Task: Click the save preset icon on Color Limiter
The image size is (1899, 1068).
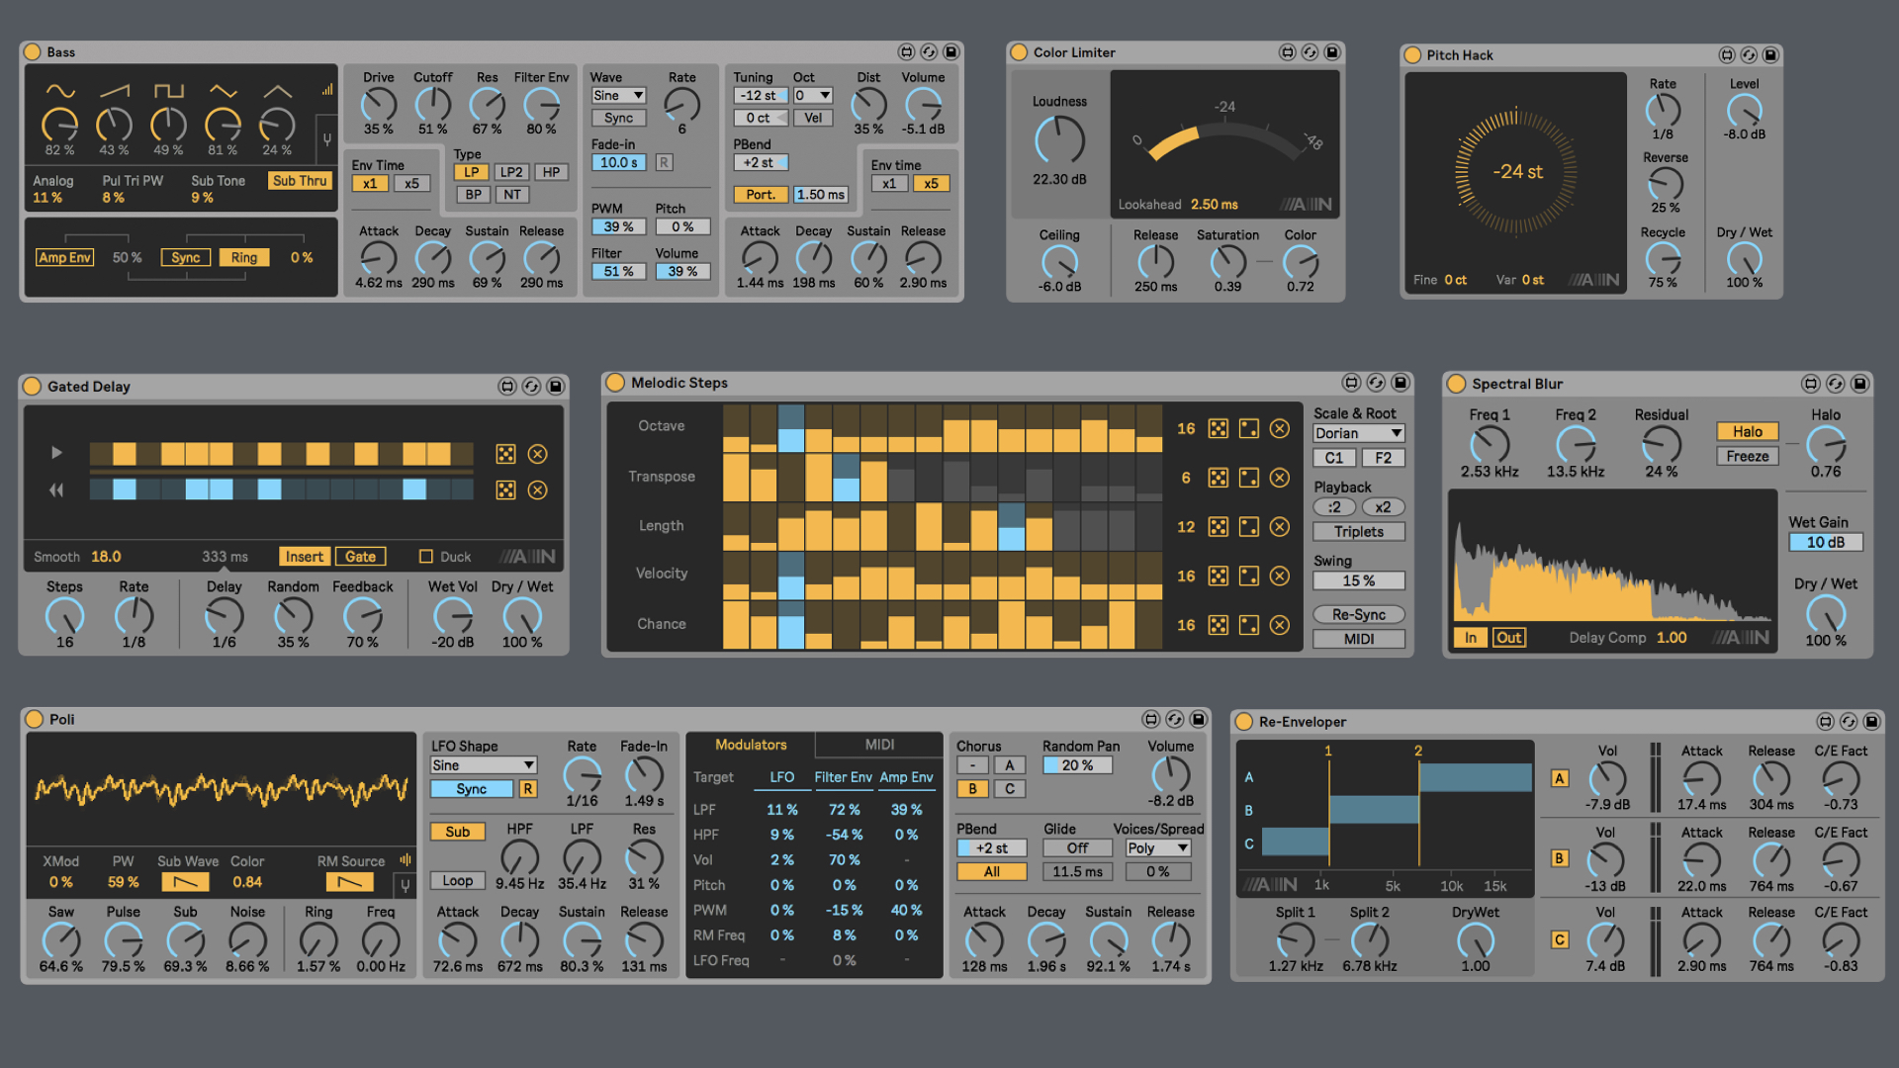Action: pos(1332,52)
